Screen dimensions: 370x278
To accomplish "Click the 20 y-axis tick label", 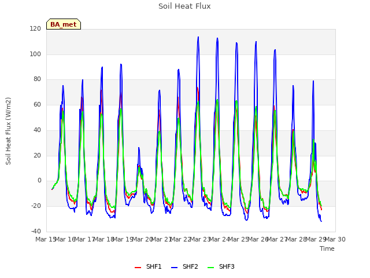I will coord(37,155).
